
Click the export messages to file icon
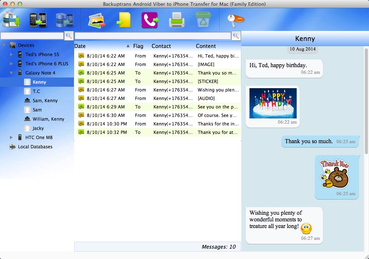124,20
